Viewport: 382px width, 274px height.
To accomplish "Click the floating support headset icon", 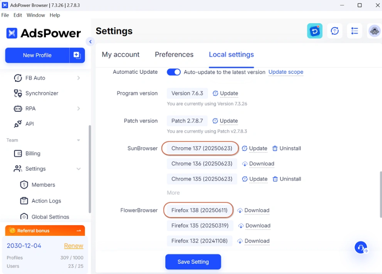I will coord(361,247).
